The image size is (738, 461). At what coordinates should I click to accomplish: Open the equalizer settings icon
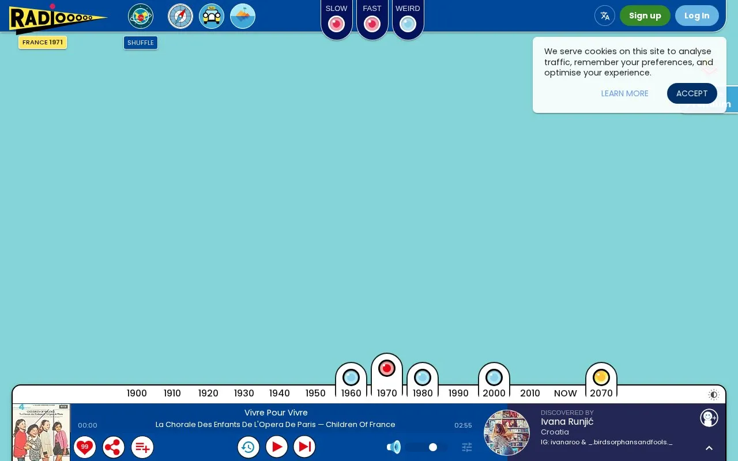tap(467, 447)
